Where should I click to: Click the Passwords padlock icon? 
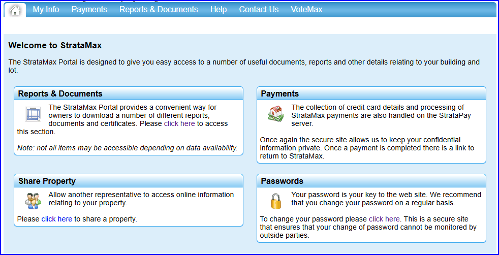pos(276,201)
